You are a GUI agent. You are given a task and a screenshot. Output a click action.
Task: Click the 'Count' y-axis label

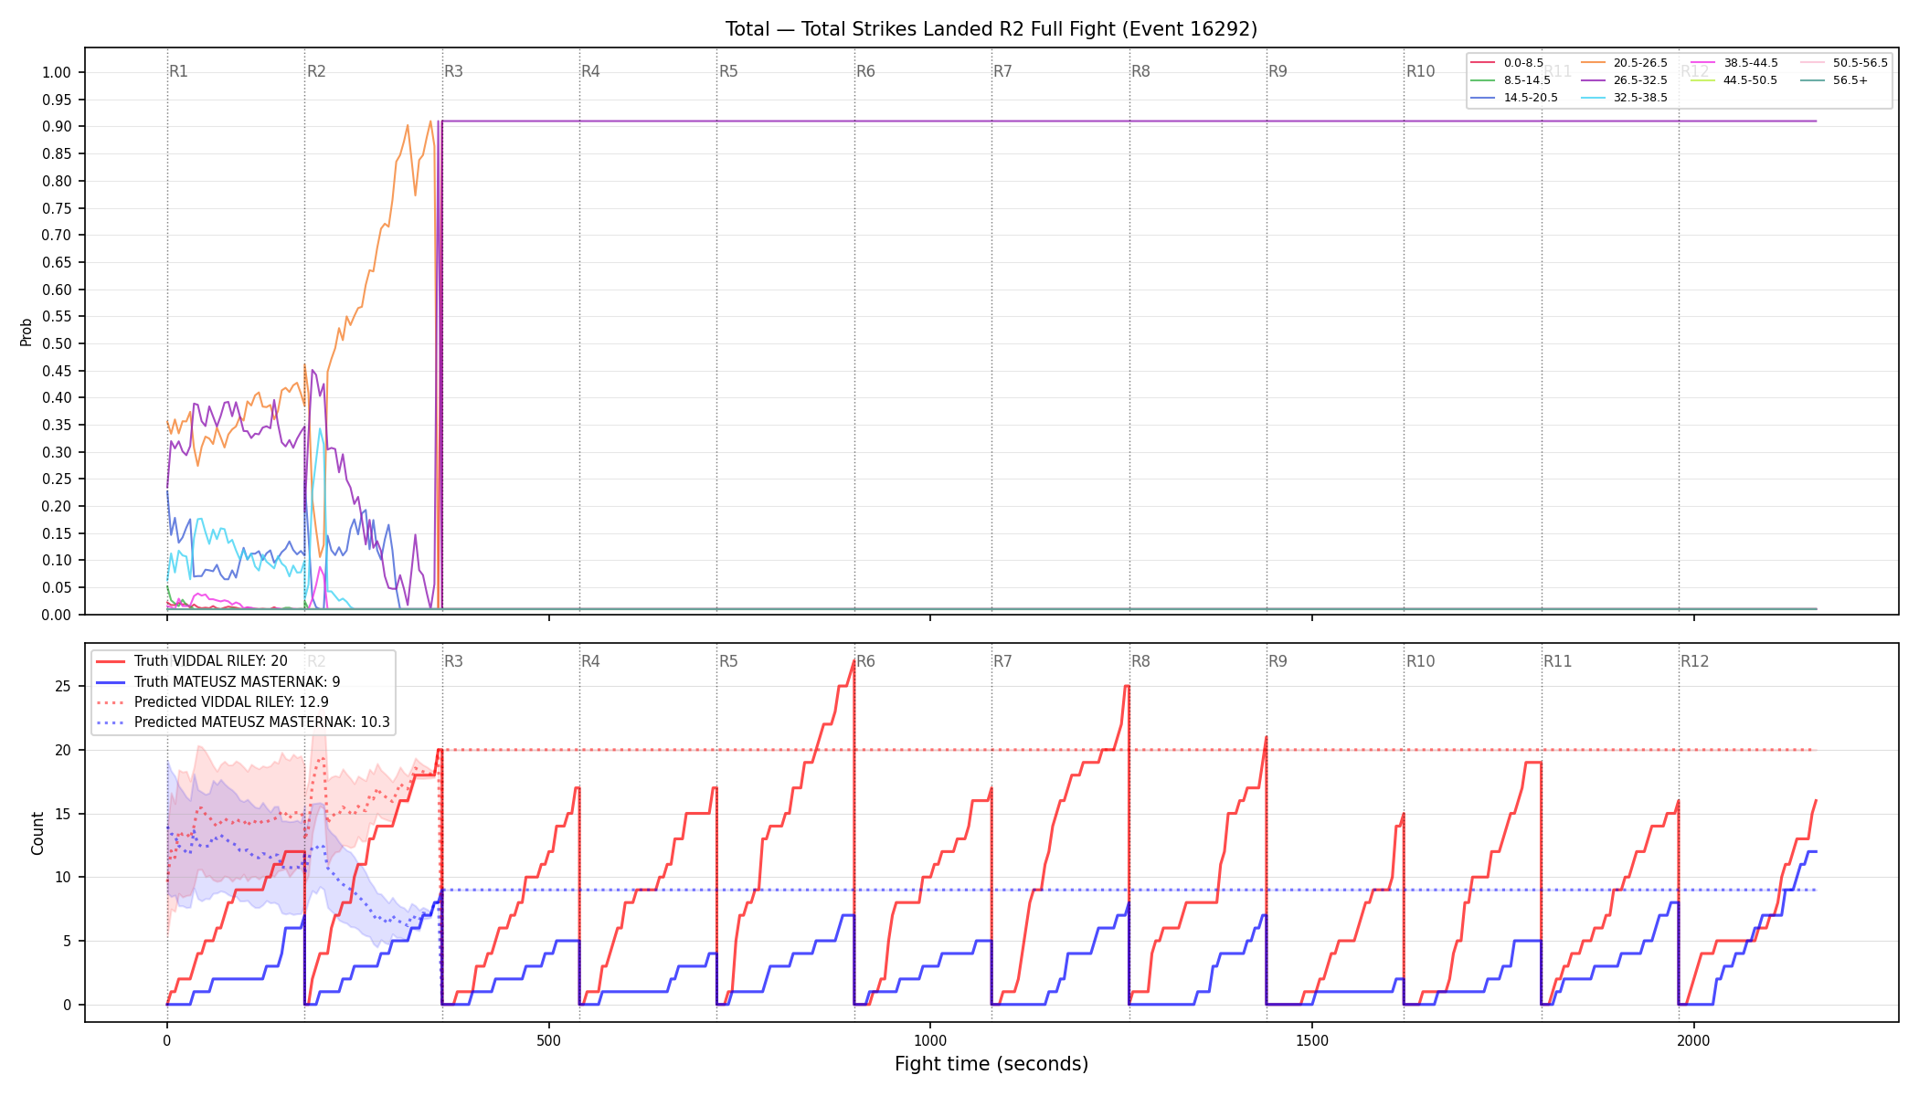pyautogui.click(x=37, y=833)
